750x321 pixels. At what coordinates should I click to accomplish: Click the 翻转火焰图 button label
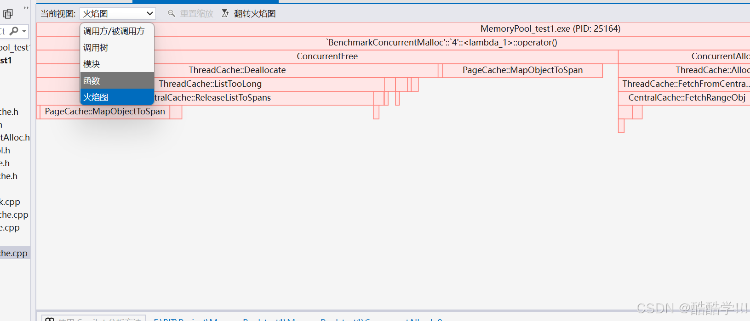255,14
